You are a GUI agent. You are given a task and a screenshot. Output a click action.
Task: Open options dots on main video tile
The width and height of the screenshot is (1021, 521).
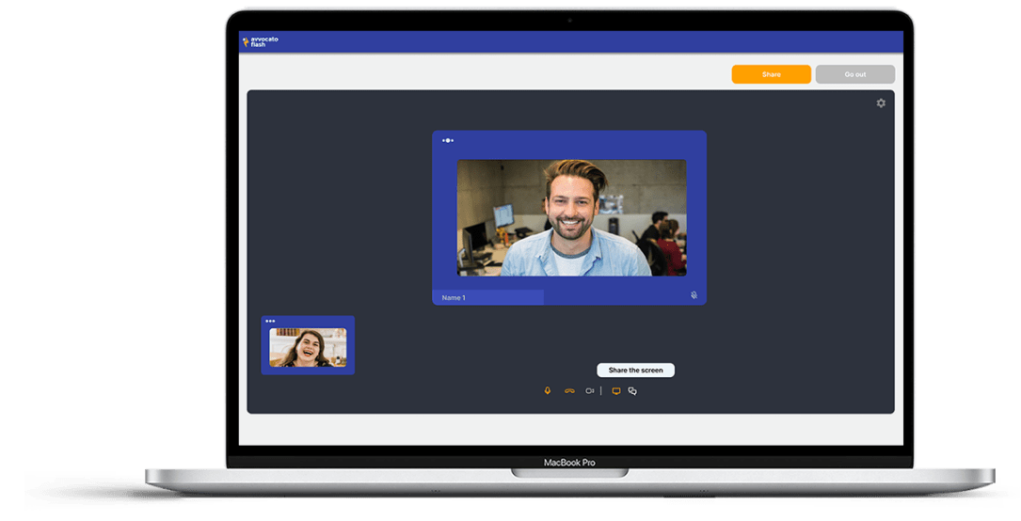tap(448, 140)
